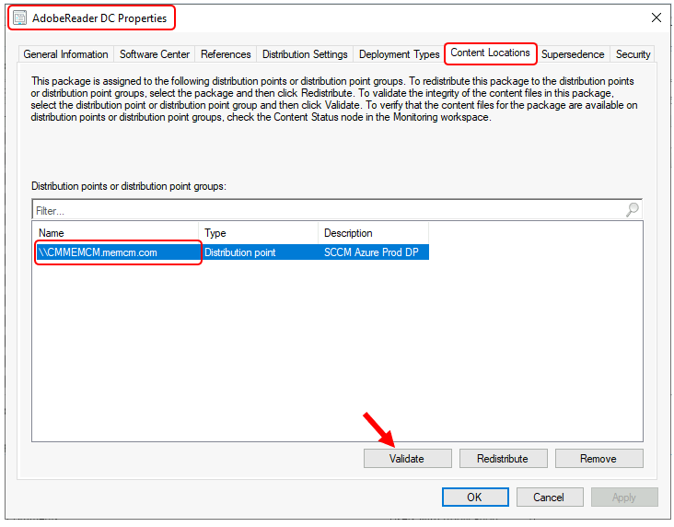Click the 'SCCM Azure Prod DP' description cell
Image resolution: width=674 pixels, height=527 pixels.
click(371, 252)
